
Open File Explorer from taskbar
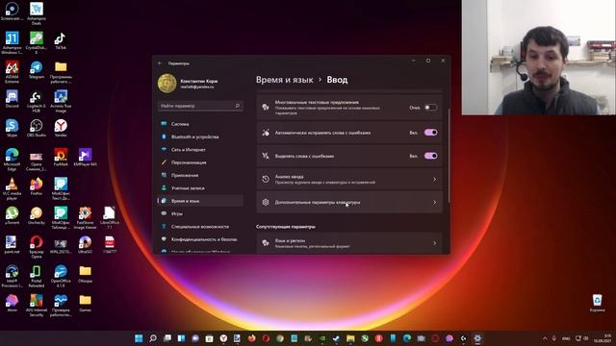point(350,338)
